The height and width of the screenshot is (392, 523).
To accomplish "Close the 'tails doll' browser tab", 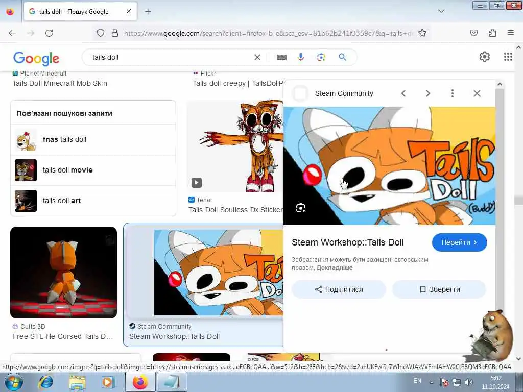I will [129, 12].
